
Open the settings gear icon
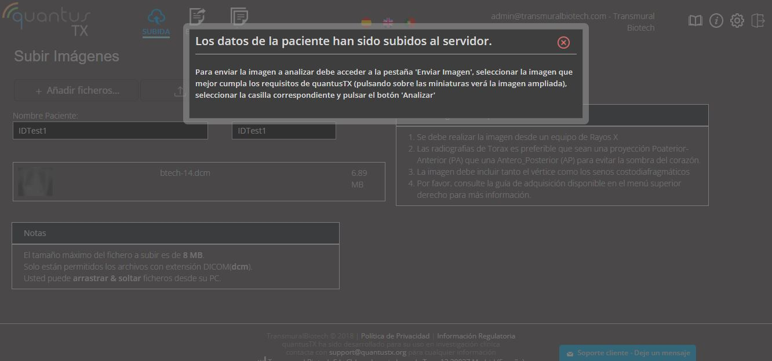point(737,21)
